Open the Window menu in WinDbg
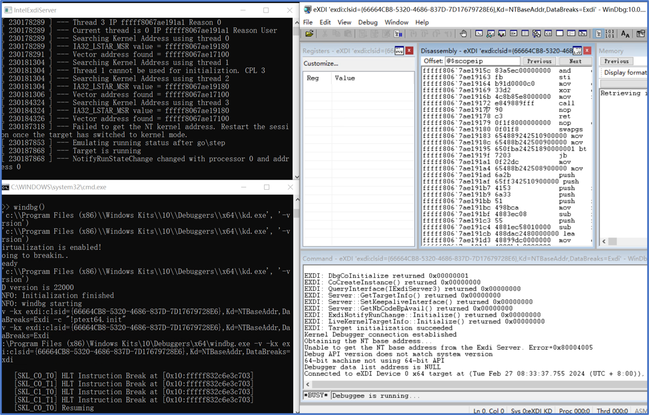The height and width of the screenshot is (415, 649). point(396,22)
